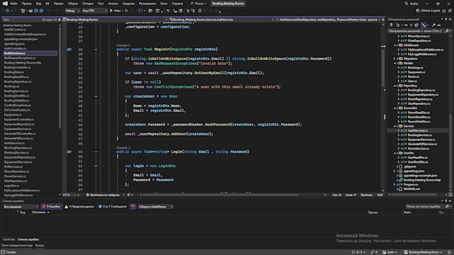Viewport: 454px width, 255px height.
Task: Click Solution Explorer search magnifier icon
Action: pos(447,31)
